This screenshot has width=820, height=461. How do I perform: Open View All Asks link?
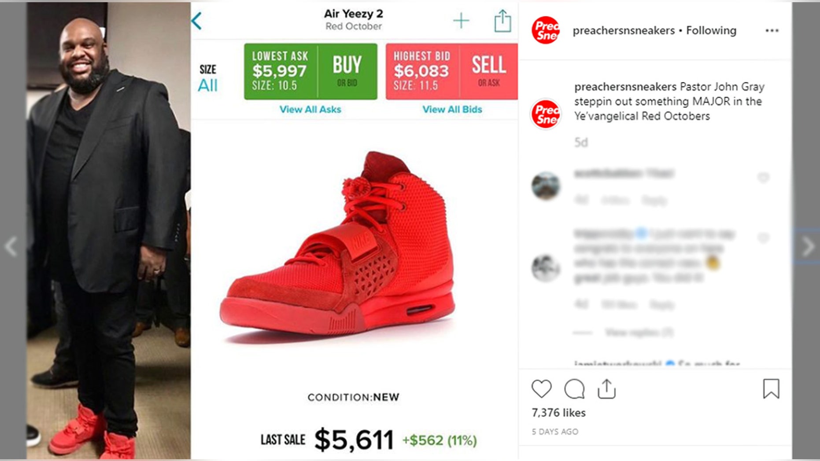pos(310,109)
